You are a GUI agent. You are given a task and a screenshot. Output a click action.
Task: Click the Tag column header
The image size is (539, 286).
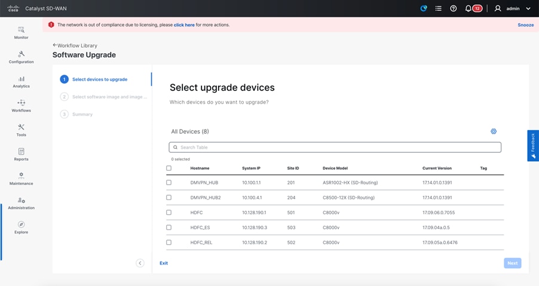pyautogui.click(x=483, y=168)
